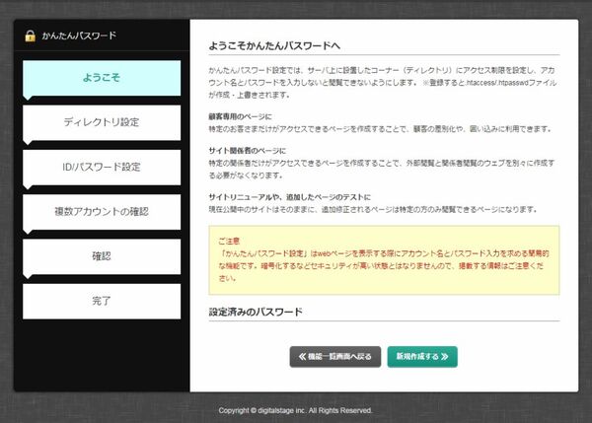Click the padlock icon beside かんたんパスワード
Viewport: 592px width, 423px height.
click(31, 35)
